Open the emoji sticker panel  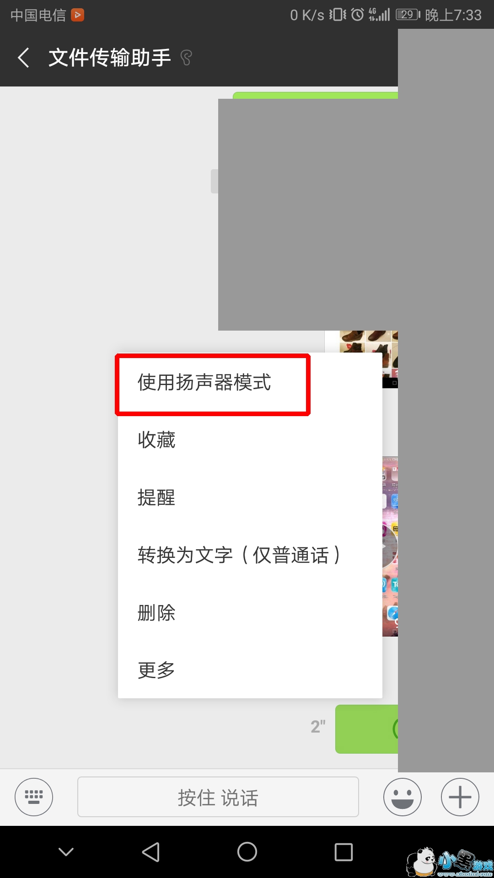click(x=403, y=797)
